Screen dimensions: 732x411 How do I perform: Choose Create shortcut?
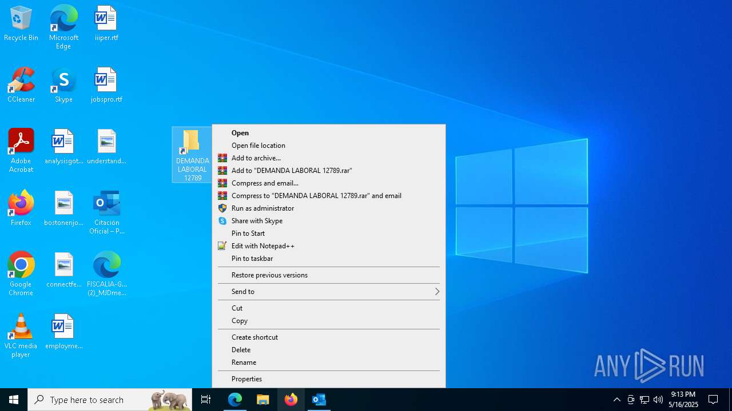click(x=329, y=337)
